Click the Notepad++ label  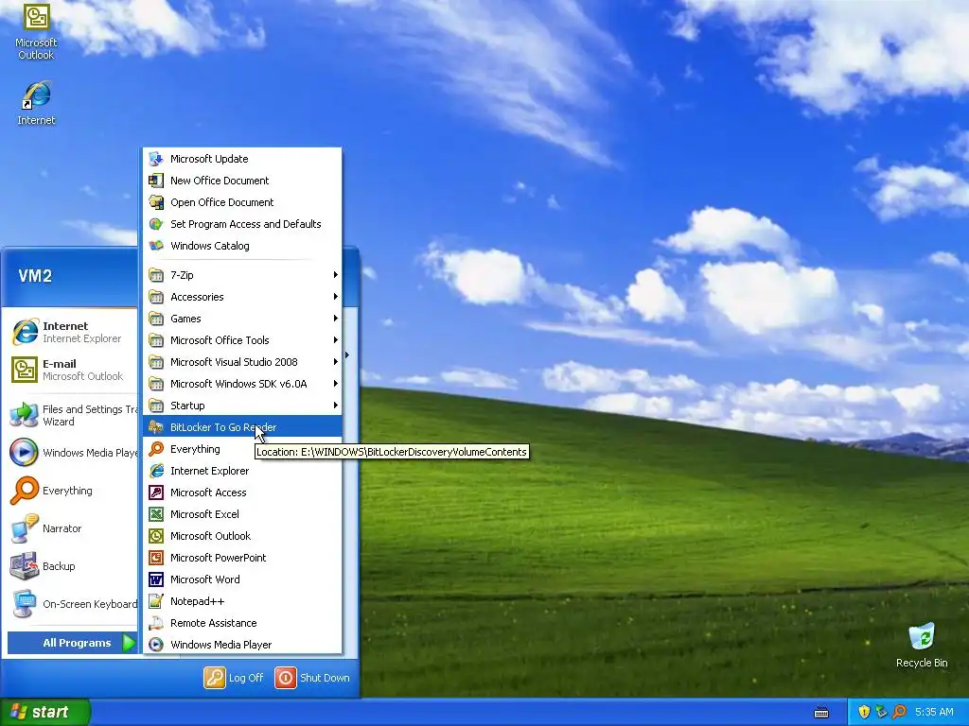pos(197,600)
